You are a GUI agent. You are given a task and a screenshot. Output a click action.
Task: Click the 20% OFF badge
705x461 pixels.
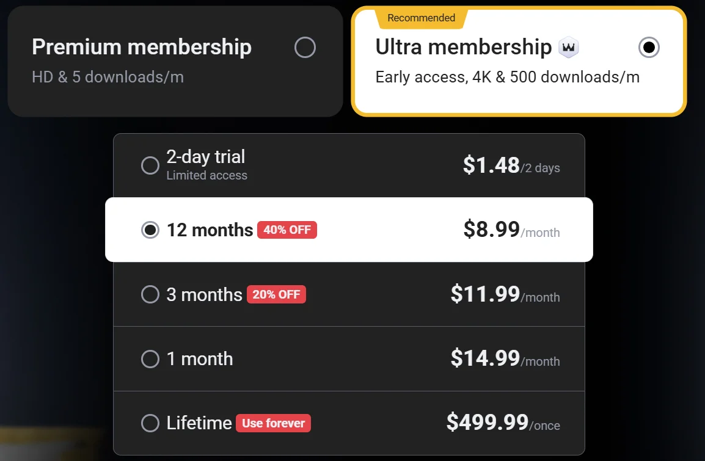point(276,295)
